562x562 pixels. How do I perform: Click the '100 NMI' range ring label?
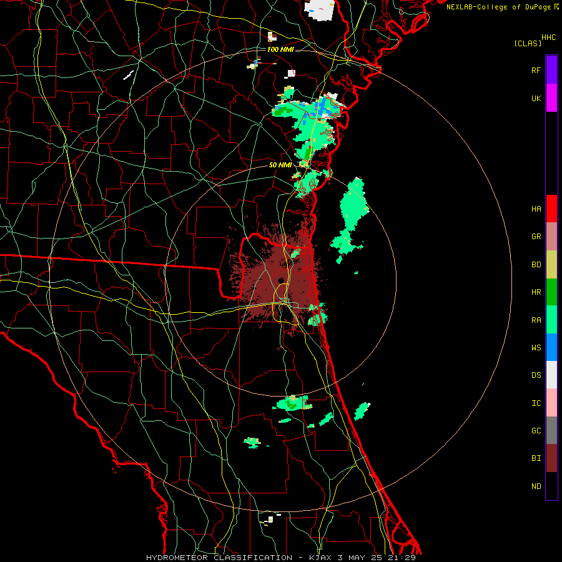(280, 49)
